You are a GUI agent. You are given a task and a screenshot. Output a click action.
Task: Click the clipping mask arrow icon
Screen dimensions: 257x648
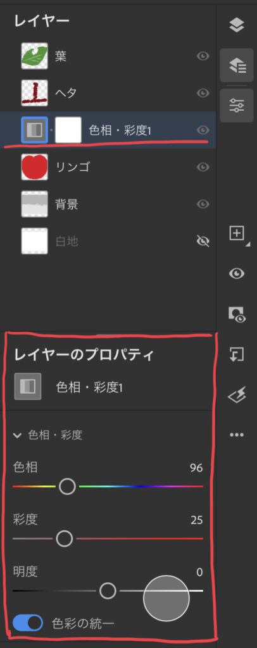click(237, 354)
